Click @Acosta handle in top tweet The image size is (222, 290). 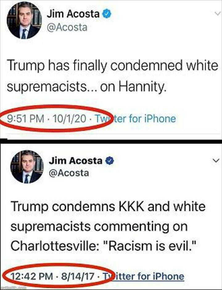click(x=67, y=27)
